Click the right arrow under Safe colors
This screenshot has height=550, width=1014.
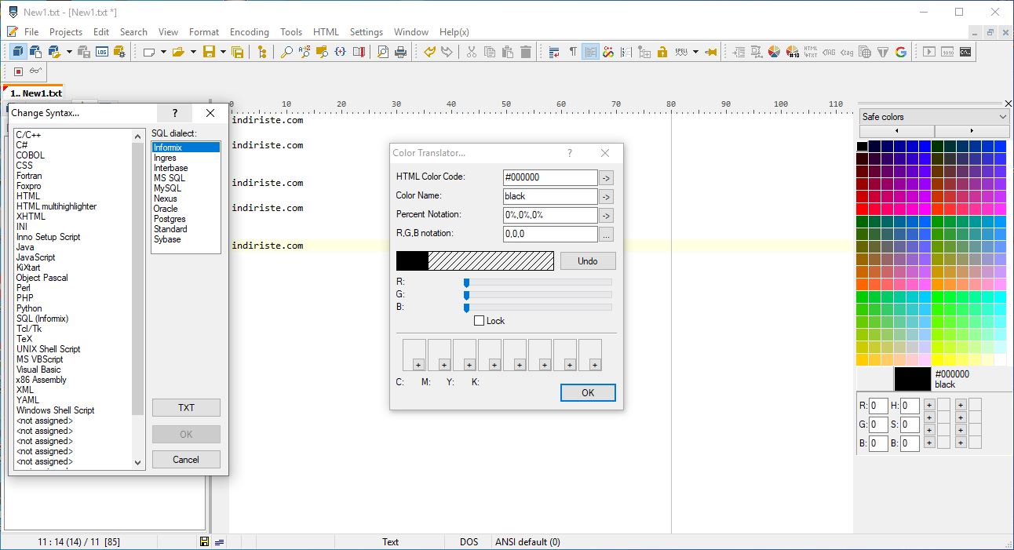pos(971,131)
